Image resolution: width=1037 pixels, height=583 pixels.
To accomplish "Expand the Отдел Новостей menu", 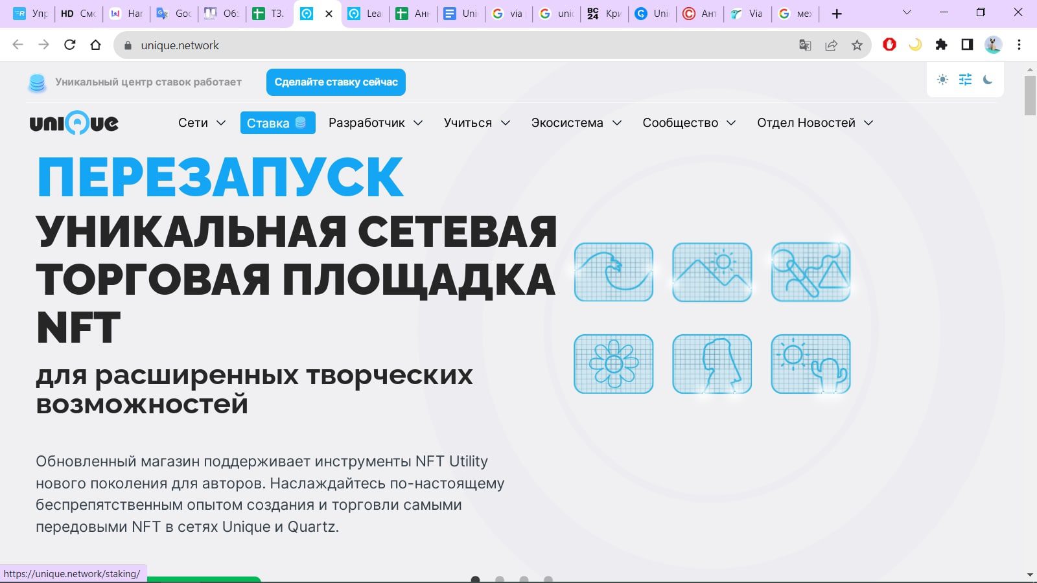I will coord(815,123).
